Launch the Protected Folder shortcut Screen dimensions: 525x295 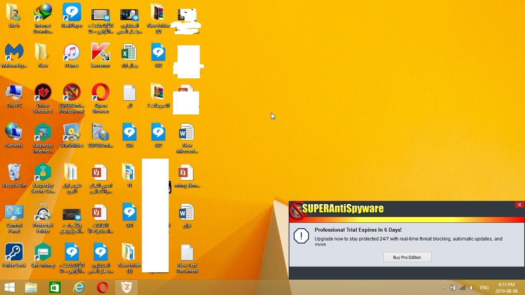click(43, 218)
